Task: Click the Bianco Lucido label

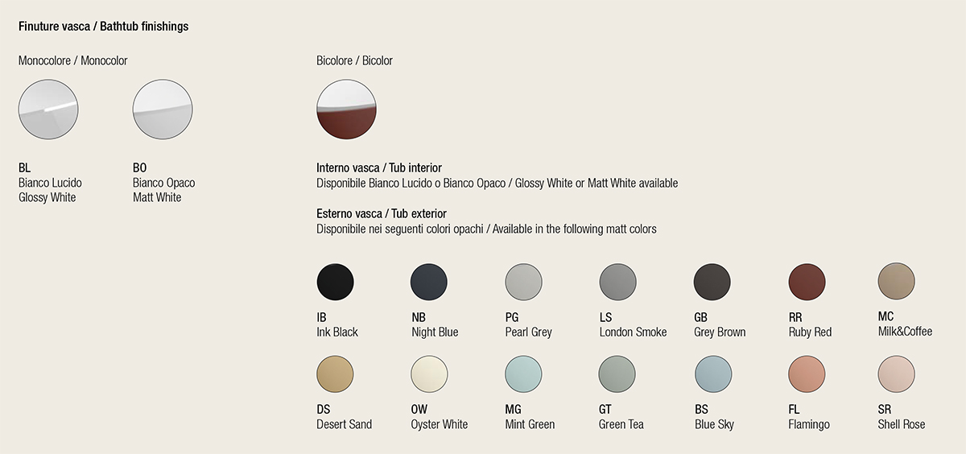Action: pyautogui.click(x=50, y=183)
